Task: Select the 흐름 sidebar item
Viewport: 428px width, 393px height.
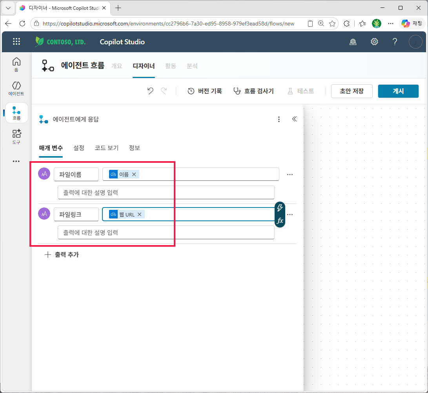Action: click(16, 113)
